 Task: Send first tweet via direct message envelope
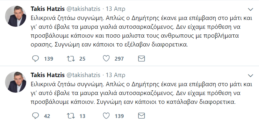coord(142,59)
